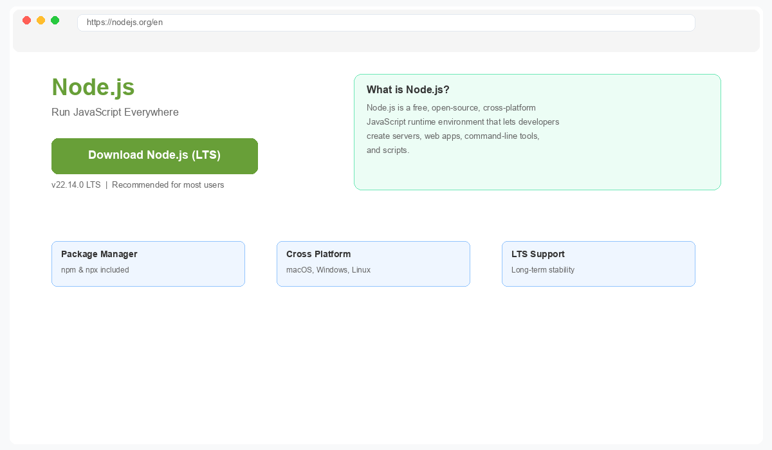Click the Node.js description paragraph
This screenshot has height=450, width=772.
[x=463, y=129]
